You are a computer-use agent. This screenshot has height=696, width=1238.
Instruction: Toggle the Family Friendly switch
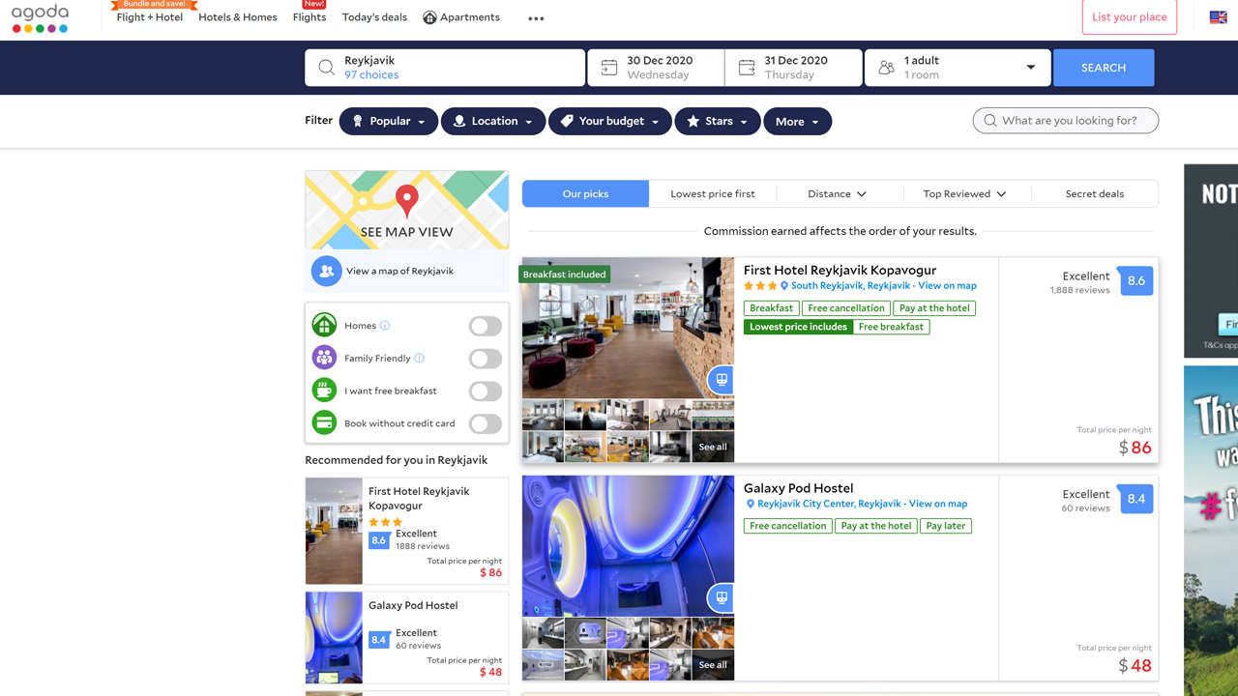tap(486, 359)
